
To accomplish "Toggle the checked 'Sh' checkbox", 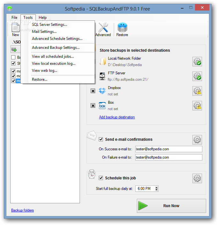I will (x=13, y=63).
